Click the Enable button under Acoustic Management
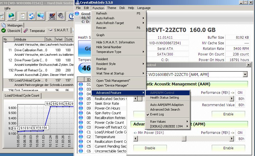255x156 pixels. [x=228, y=114]
